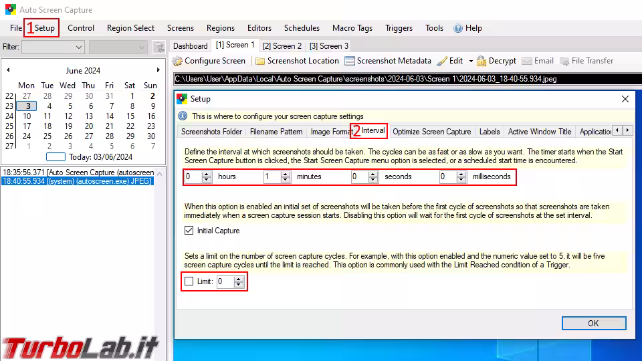Open the Schedules menu
Image resolution: width=642 pixels, height=361 pixels.
point(302,28)
